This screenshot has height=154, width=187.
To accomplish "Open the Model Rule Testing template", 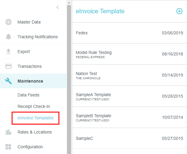I will (x=129, y=54).
